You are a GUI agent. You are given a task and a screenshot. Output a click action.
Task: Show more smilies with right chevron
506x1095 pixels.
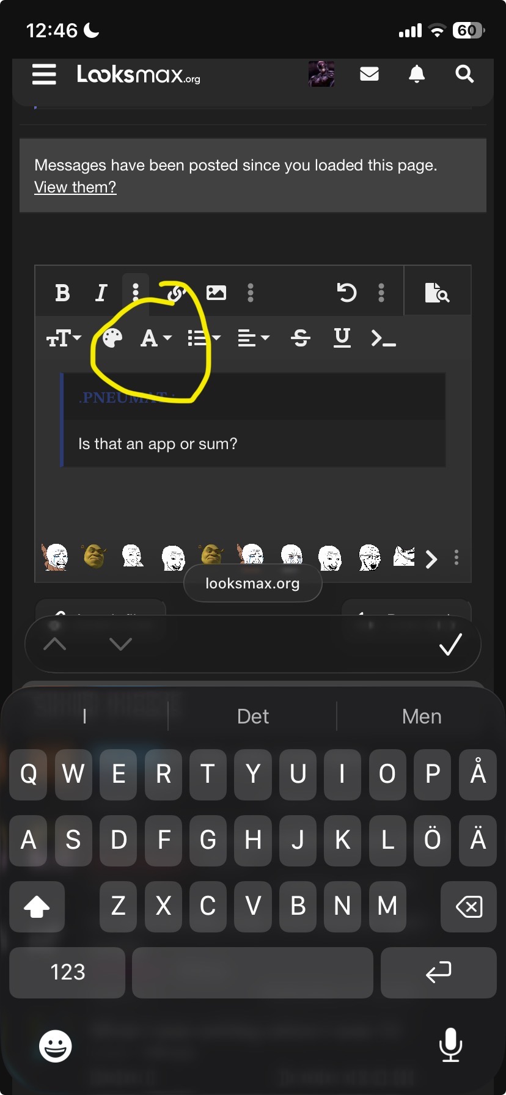point(431,558)
